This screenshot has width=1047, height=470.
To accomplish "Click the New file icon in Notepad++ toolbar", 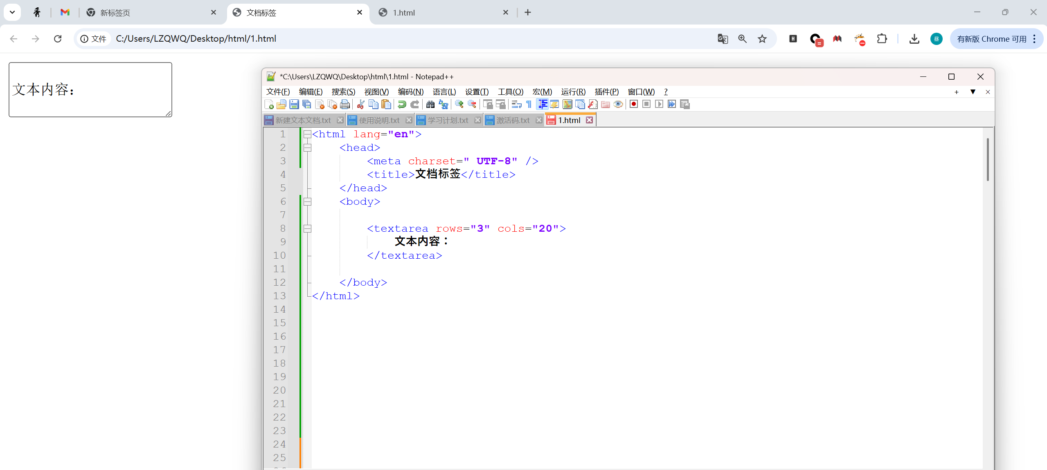I will coord(269,104).
